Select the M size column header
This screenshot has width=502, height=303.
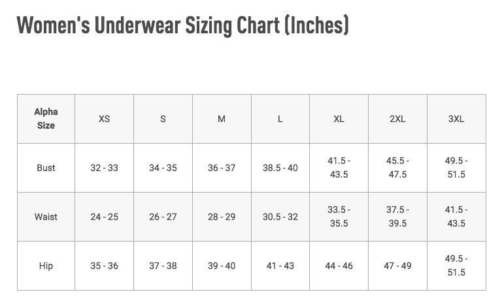click(x=222, y=119)
